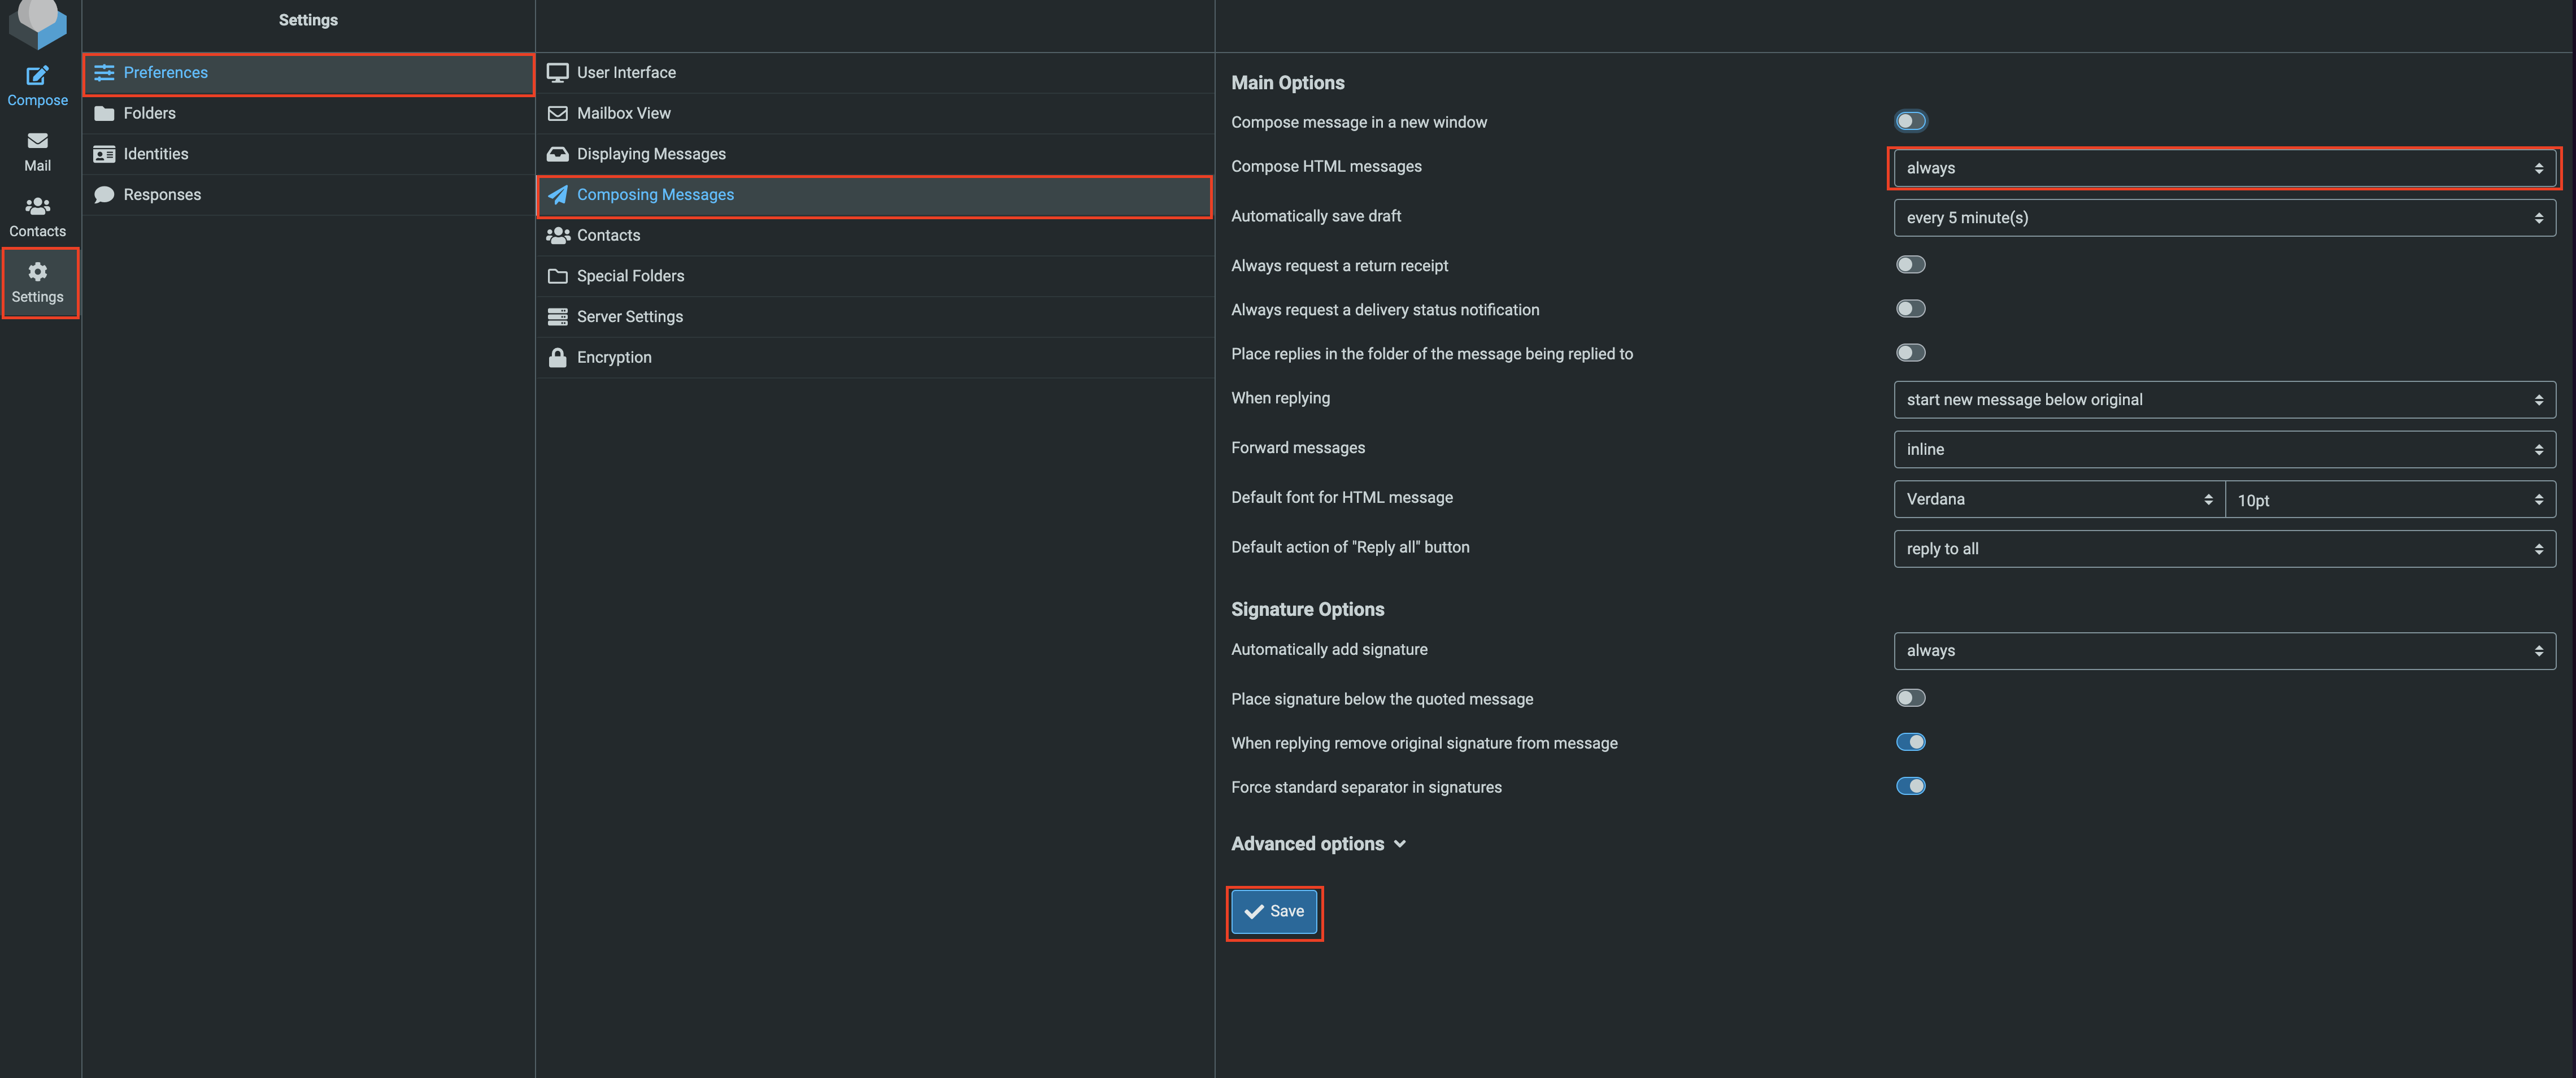The image size is (2576, 1078).
Task: Click the 'Automatically save draft' label
Action: click(x=1316, y=217)
